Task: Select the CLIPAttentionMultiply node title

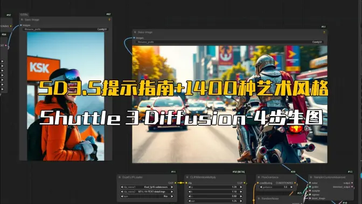Action: (x=203, y=177)
